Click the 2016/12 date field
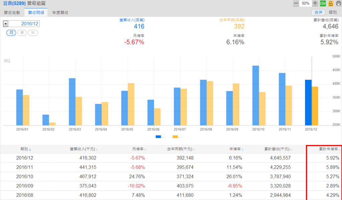This screenshot has width=342, height=200. point(24,24)
